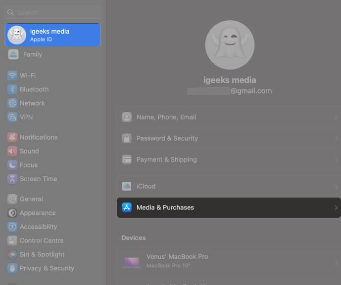Click the Notifications bell icon
This screenshot has height=285, width=341.
point(12,137)
